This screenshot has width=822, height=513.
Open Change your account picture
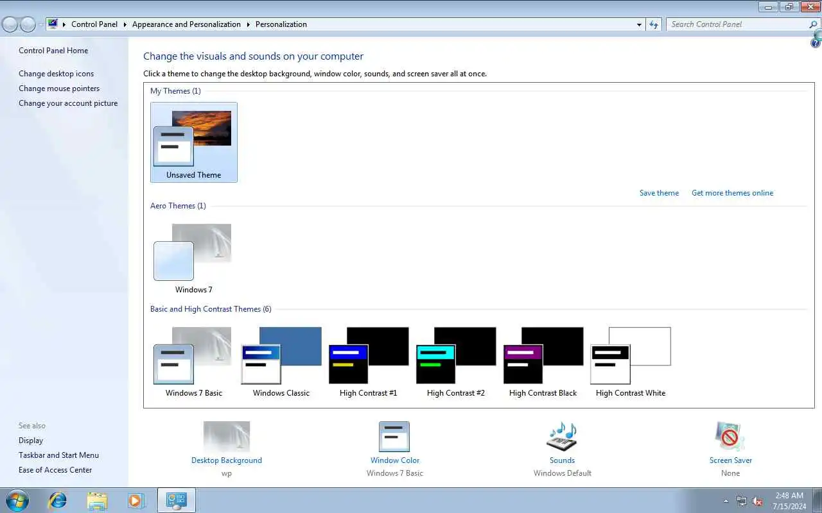click(x=68, y=103)
